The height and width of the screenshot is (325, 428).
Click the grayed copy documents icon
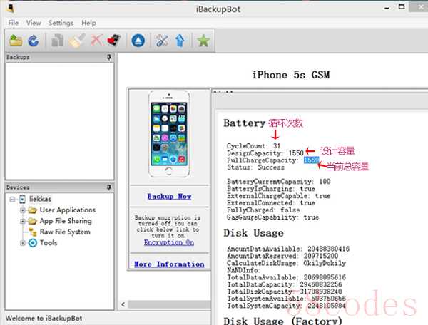coord(57,41)
